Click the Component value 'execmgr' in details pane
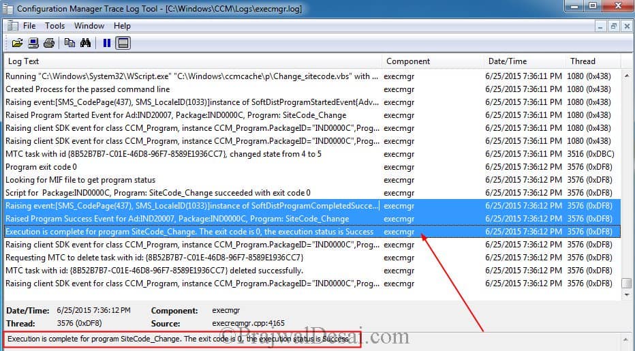This screenshot has width=635, height=351. [x=226, y=311]
